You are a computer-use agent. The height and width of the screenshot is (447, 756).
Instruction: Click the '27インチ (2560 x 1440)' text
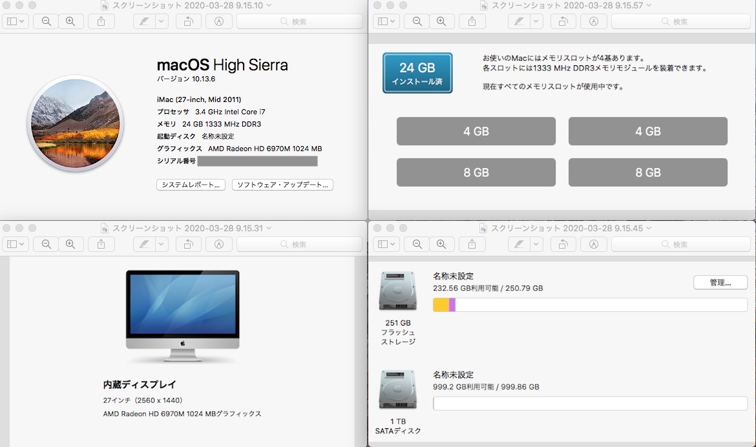coord(143,400)
